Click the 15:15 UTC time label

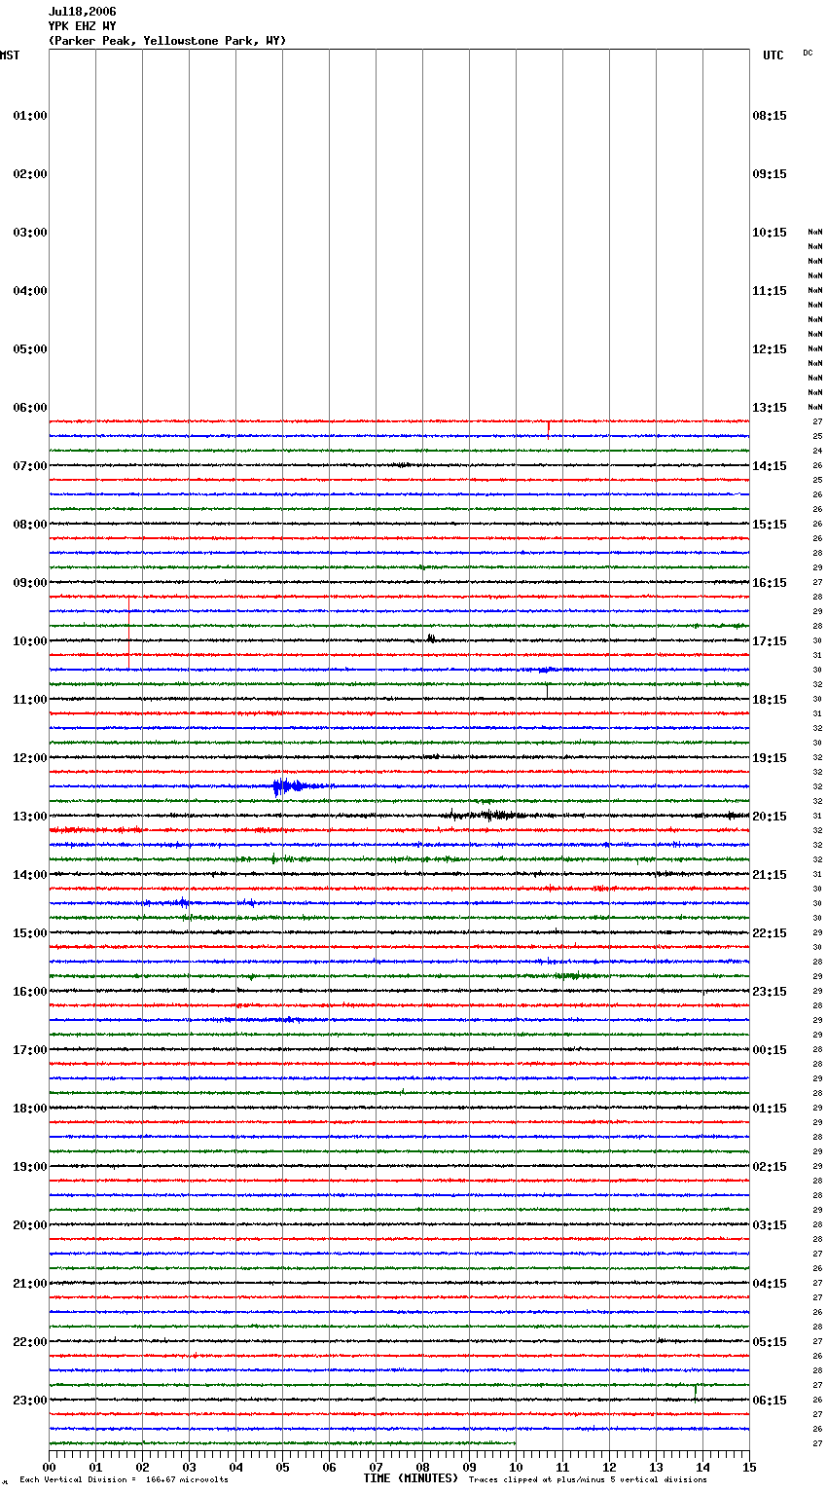pos(770,525)
